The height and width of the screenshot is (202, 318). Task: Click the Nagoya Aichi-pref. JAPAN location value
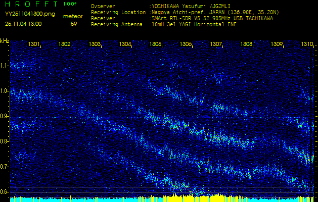[x=215, y=13]
